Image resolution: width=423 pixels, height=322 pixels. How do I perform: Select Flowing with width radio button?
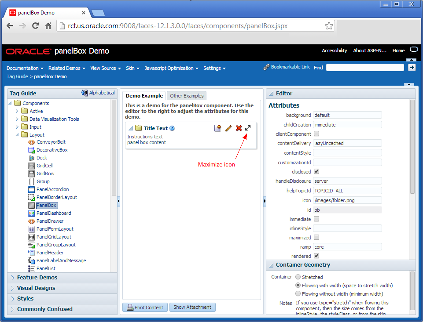point(298,285)
